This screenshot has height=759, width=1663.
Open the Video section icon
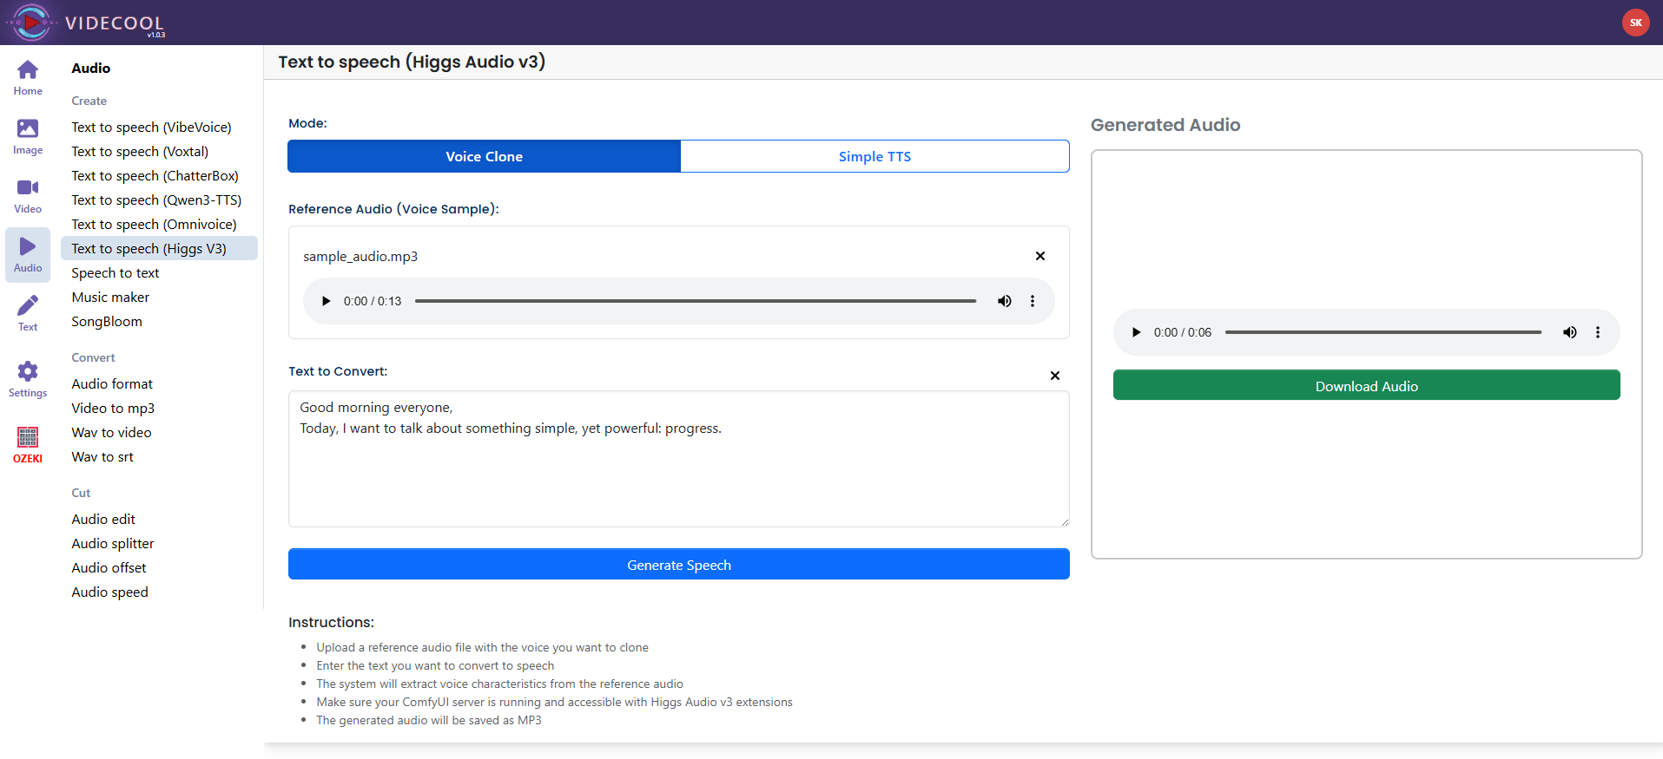tap(28, 196)
